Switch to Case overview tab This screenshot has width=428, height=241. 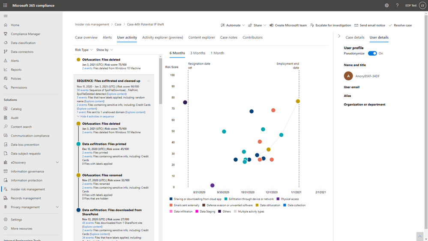(x=86, y=37)
